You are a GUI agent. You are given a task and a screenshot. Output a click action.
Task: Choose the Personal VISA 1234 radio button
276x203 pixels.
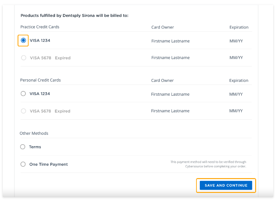(x=23, y=94)
